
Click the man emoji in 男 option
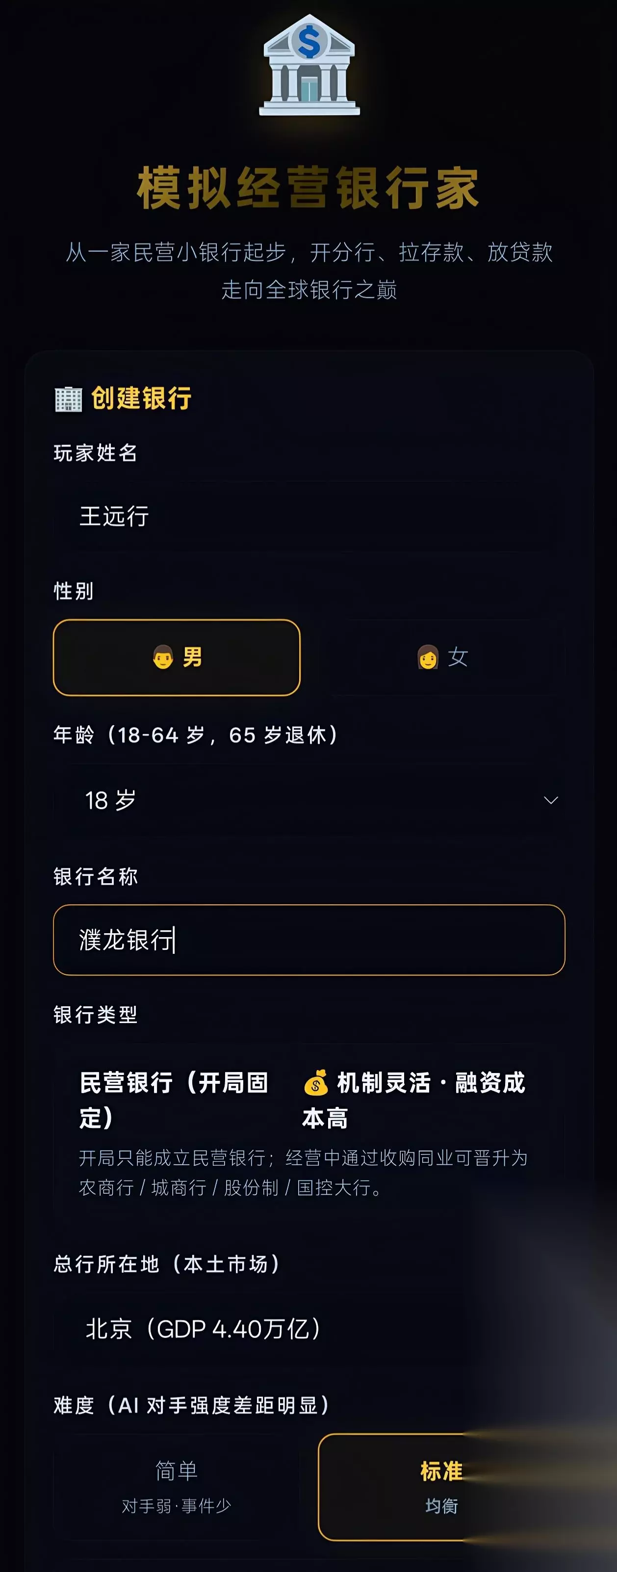tap(163, 657)
